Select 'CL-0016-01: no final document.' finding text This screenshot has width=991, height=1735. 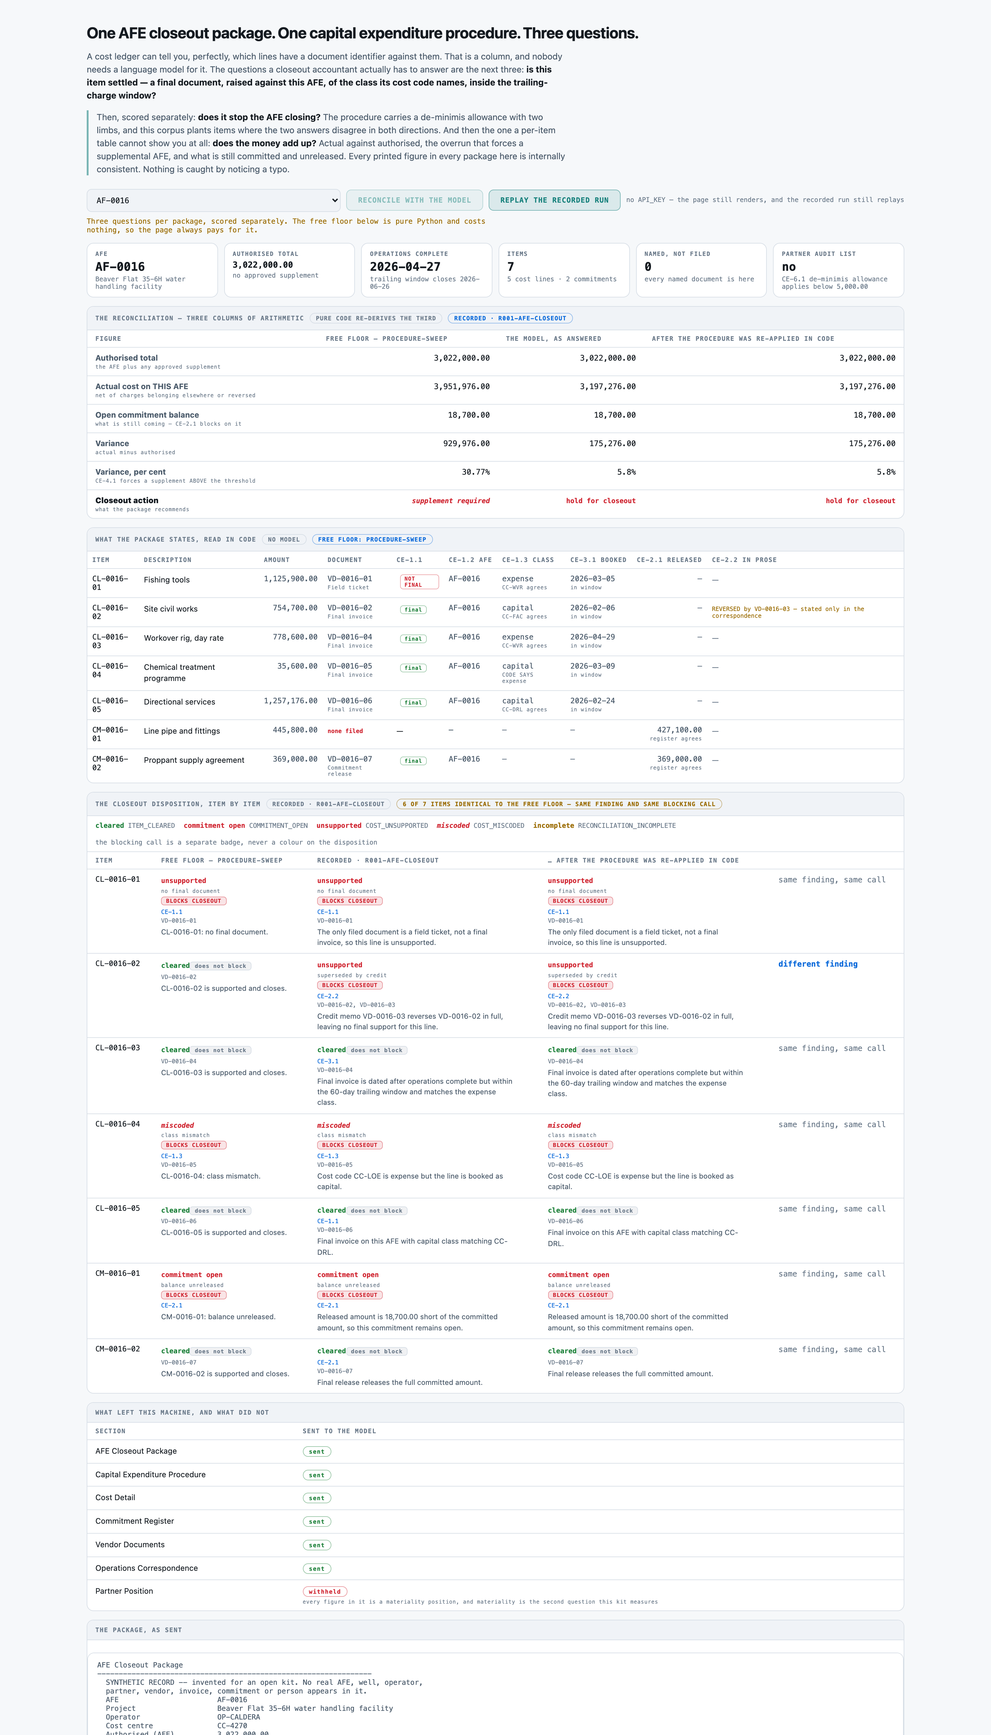pyautogui.click(x=214, y=932)
